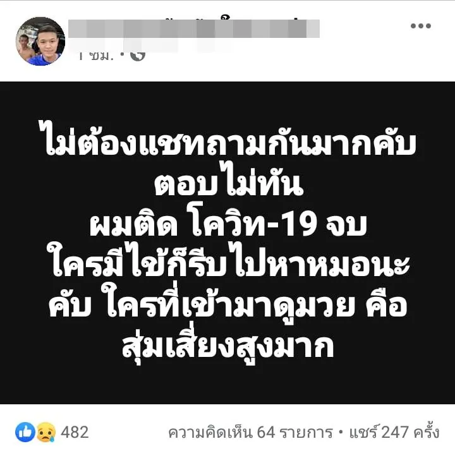Viewport: 455px width, 458px height.
Task: View who reacted via the 482 count
Action: [x=75, y=432]
